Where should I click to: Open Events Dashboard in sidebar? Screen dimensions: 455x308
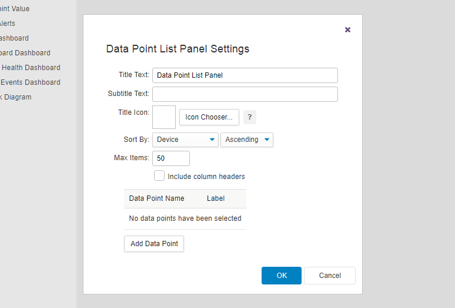point(30,82)
